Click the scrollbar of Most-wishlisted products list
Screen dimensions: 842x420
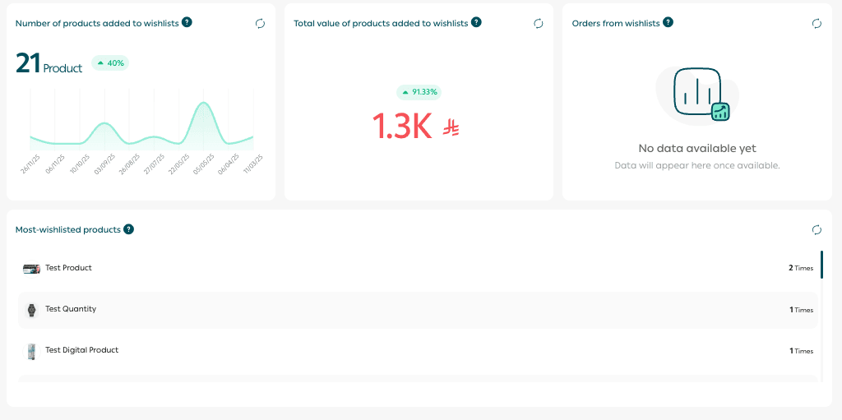pos(821,265)
